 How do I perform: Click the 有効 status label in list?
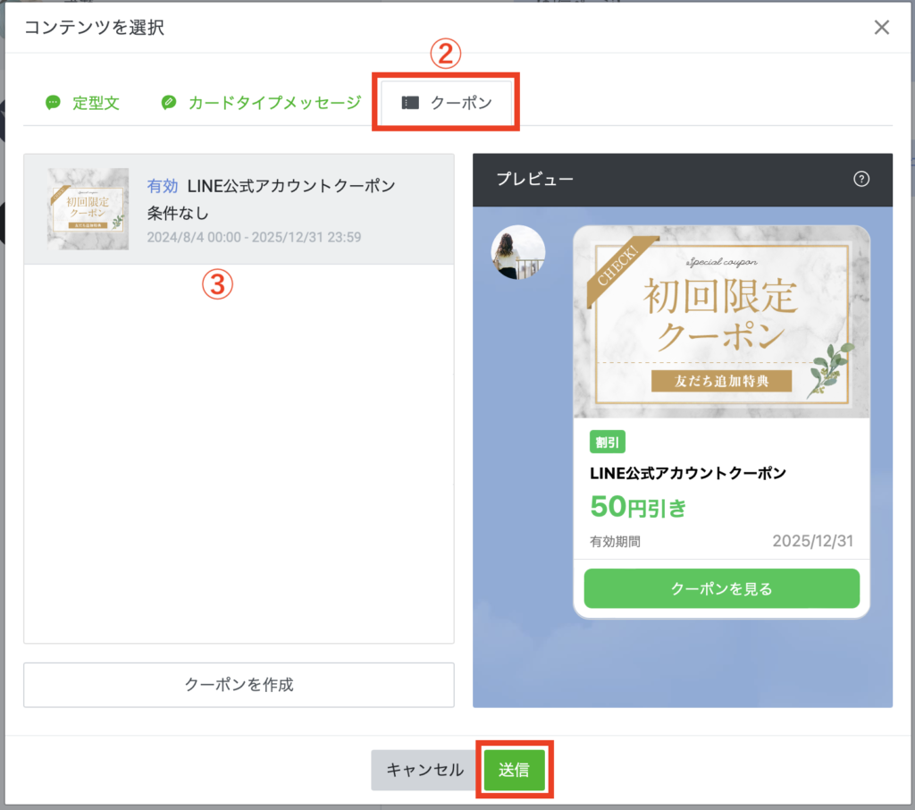point(163,186)
